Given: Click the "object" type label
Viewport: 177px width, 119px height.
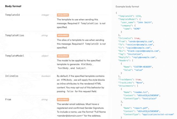Looking at the screenshot, I should click(x=45, y=56).
